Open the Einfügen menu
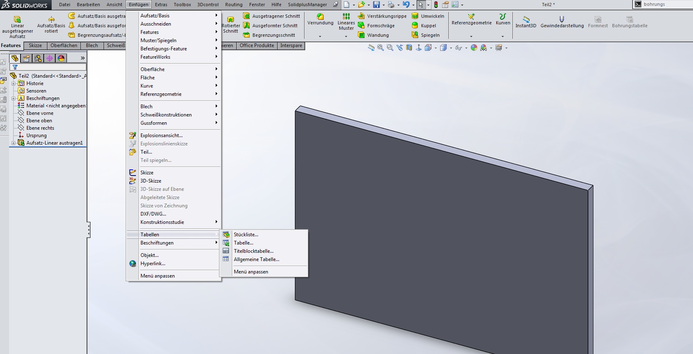The width and height of the screenshot is (693, 354). click(138, 5)
